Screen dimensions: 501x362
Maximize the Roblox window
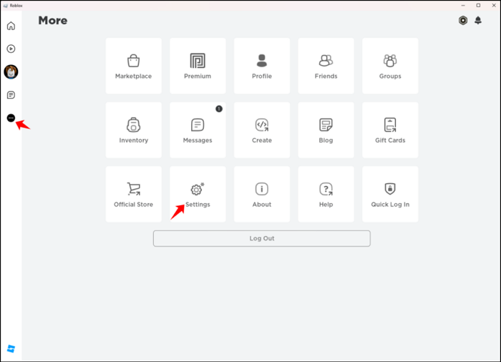coord(478,6)
